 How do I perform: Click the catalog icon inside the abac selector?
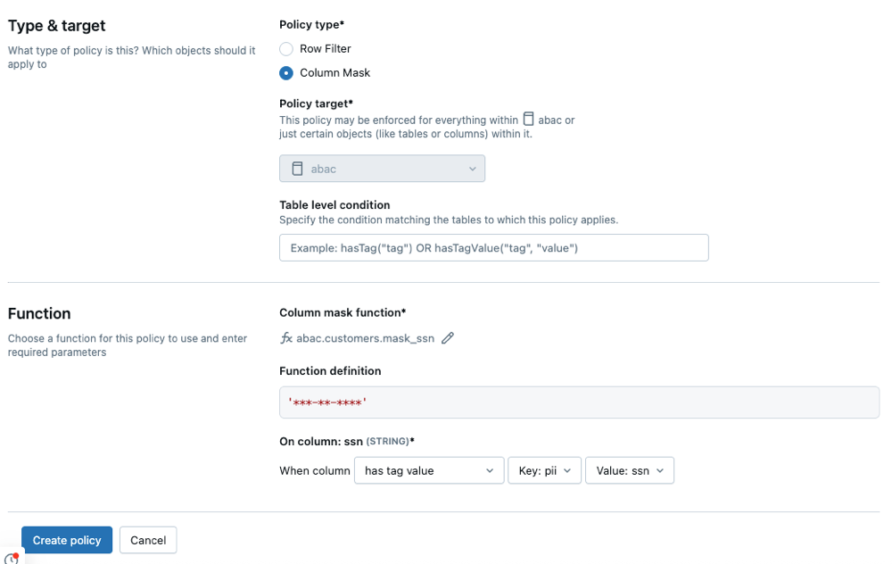point(298,169)
